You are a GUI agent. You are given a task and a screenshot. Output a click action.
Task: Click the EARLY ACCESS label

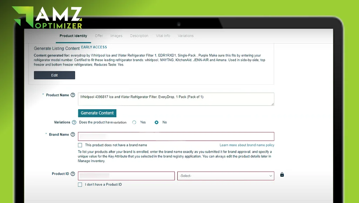pyautogui.click(x=94, y=47)
